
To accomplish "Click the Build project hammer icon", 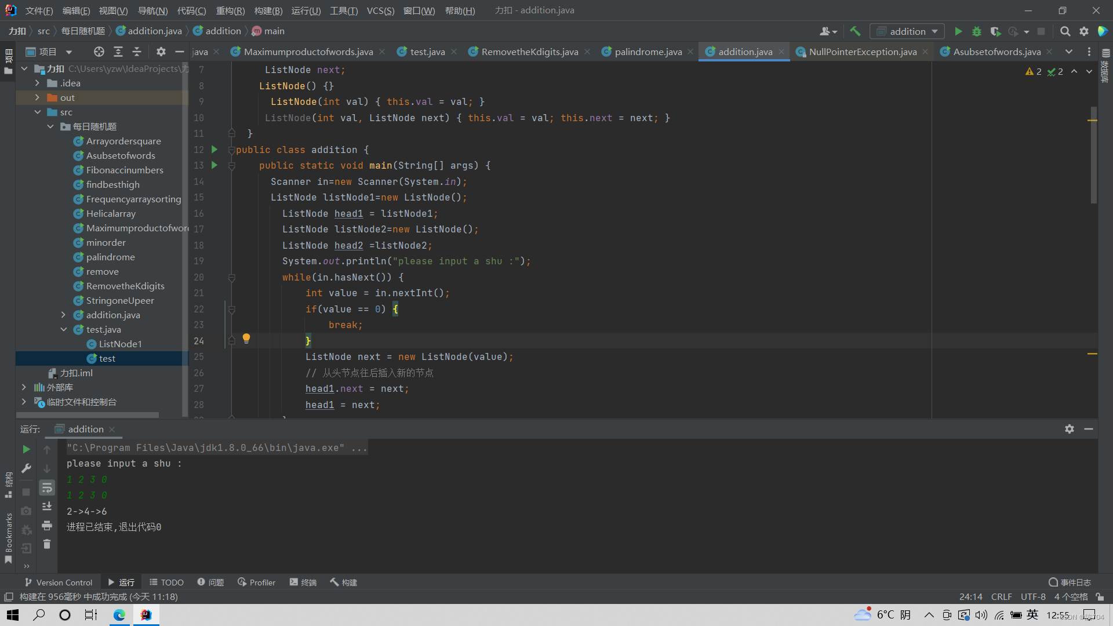I will (855, 31).
